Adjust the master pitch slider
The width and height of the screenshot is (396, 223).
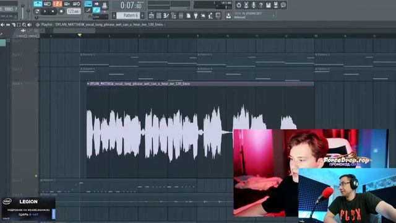[28, 10]
